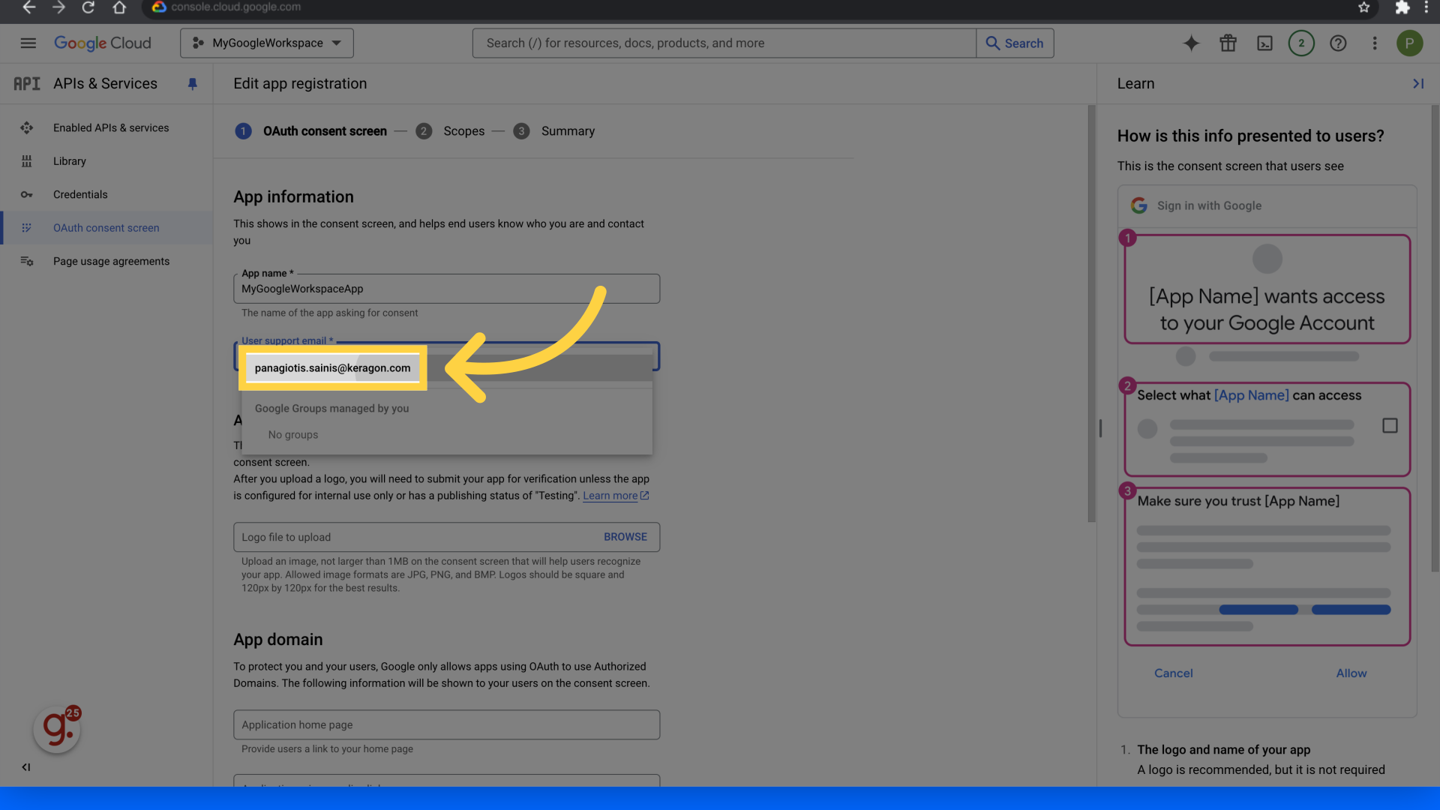Viewport: 1440px width, 810px height.
Task: Click BROWSE to upload logo
Action: [625, 537]
